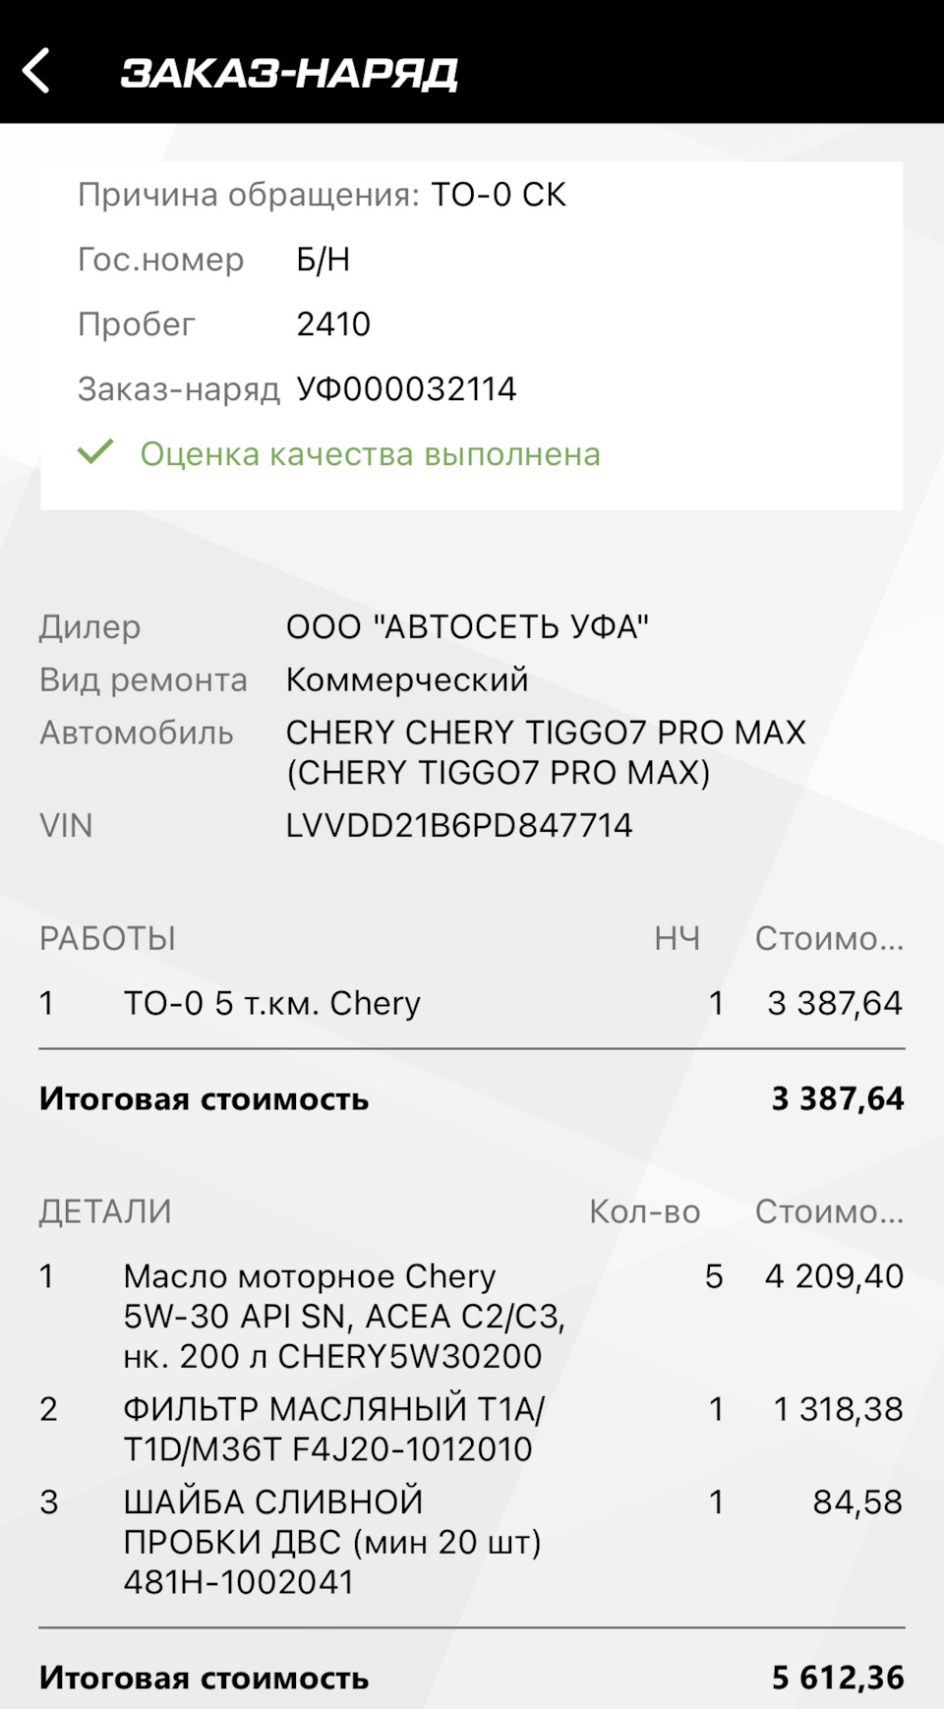Tap order number УФ000032114
Viewport: 944px width, 1709px height.
pyautogui.click(x=406, y=389)
